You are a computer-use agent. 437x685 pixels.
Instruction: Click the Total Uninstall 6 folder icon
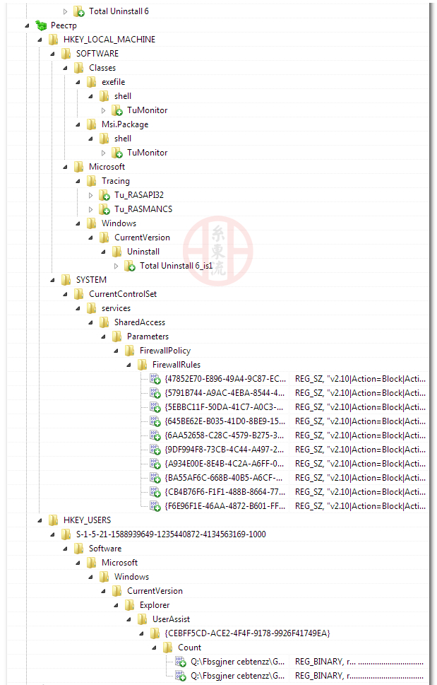[79, 11]
